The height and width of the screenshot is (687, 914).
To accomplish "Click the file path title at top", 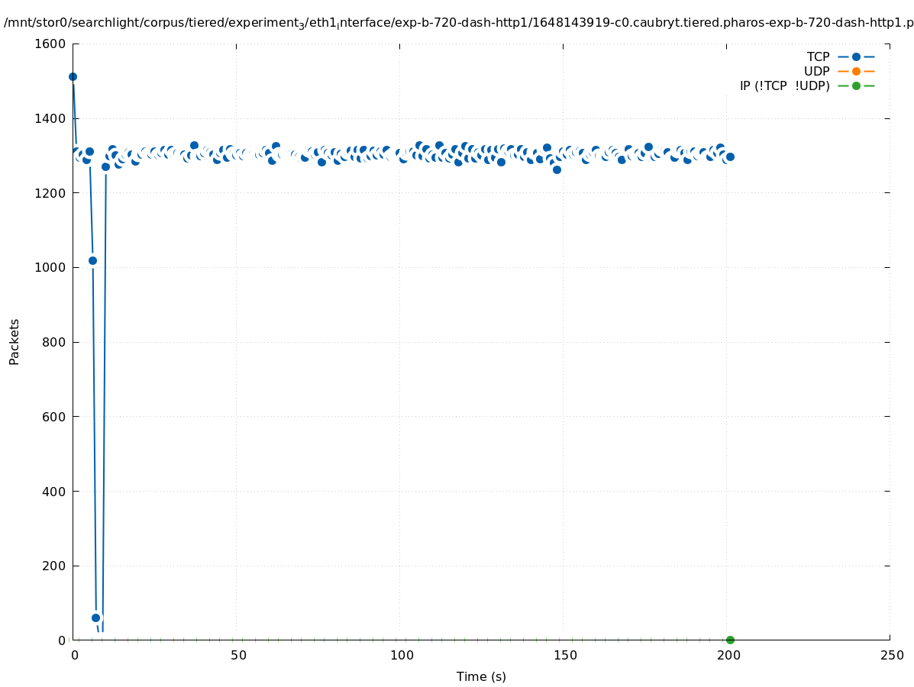I will point(458,23).
